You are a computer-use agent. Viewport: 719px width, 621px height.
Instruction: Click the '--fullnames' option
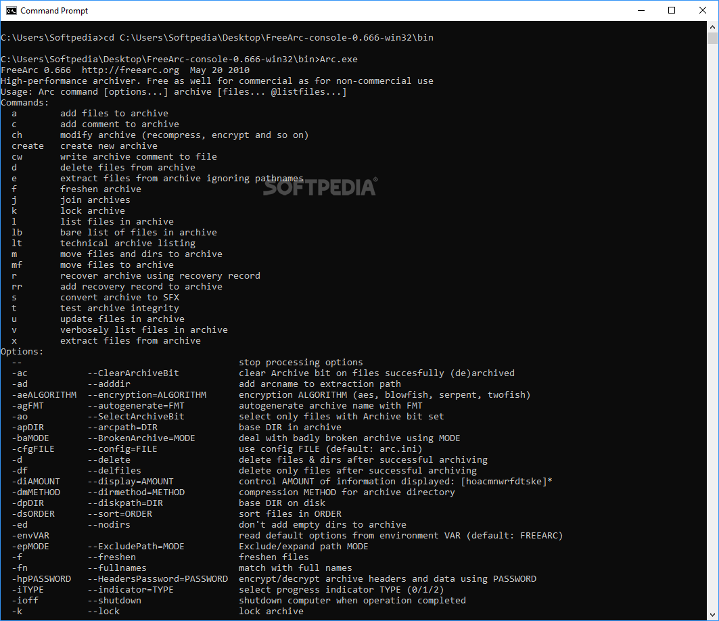[117, 568]
